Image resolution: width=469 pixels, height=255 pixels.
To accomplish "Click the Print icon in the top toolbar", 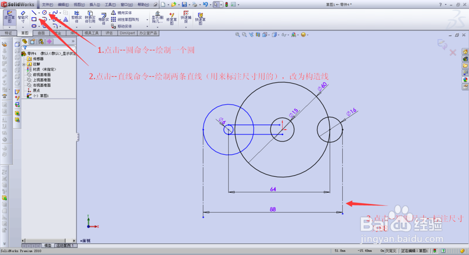I will (x=195, y=5).
